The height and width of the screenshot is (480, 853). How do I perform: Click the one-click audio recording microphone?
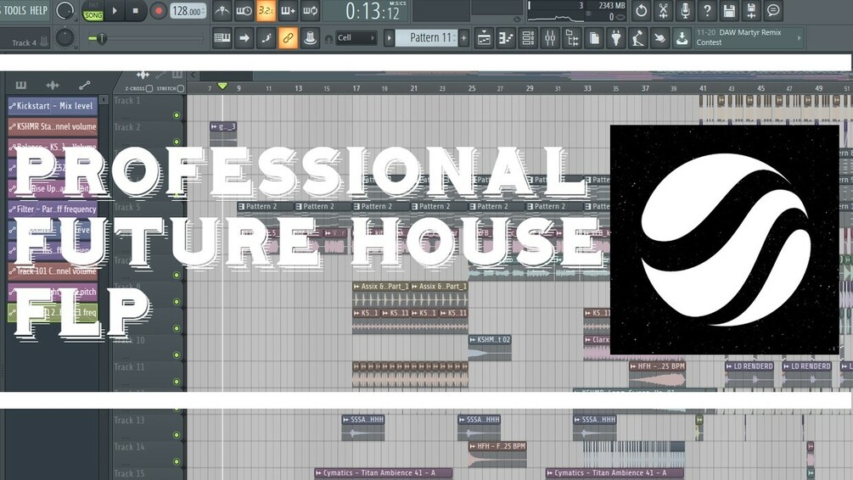[686, 10]
